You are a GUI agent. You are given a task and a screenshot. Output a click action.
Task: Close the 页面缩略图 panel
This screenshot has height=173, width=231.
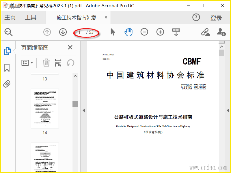click(x=70, y=47)
